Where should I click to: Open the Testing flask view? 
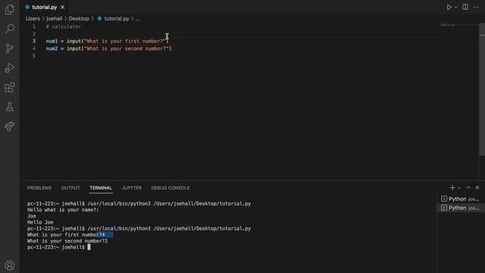pos(10,107)
